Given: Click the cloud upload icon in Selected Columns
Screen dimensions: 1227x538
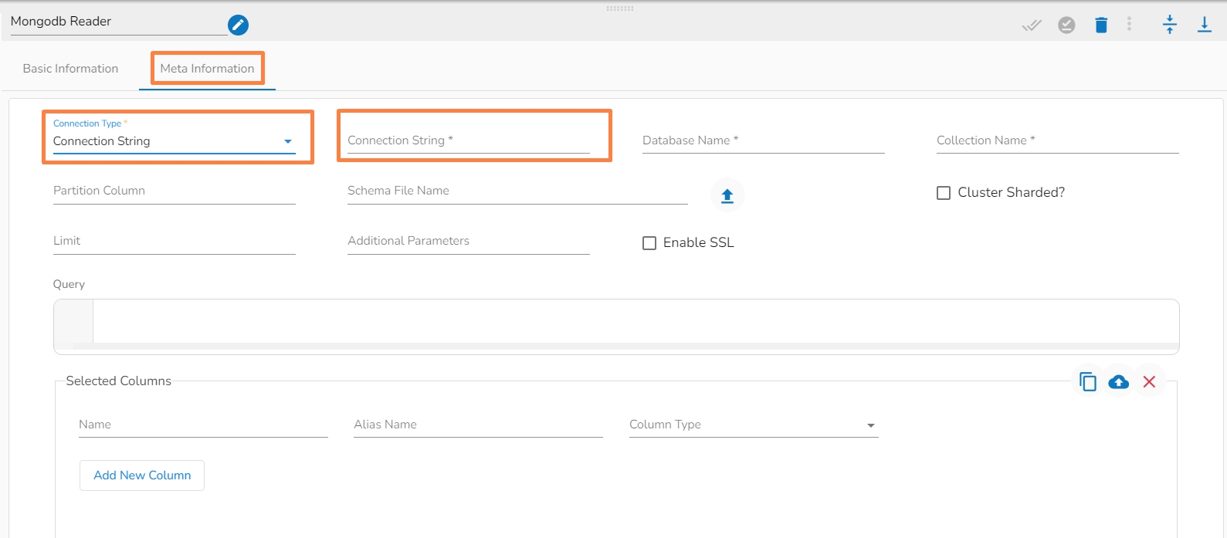Looking at the screenshot, I should click(1118, 382).
